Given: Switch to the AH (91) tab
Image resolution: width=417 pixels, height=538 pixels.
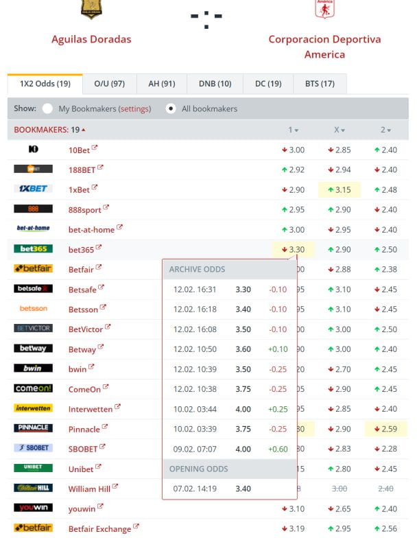Looking at the screenshot, I should (x=162, y=84).
